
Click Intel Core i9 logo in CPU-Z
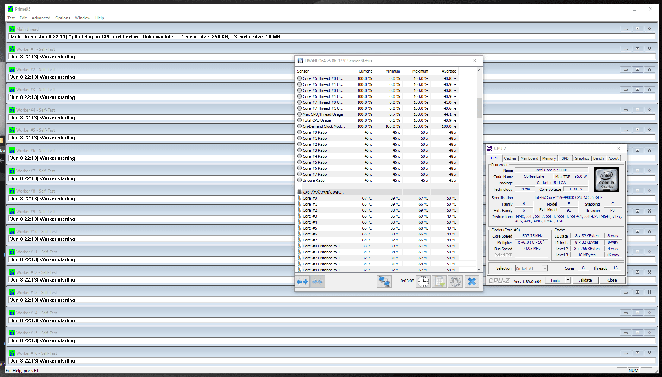(x=606, y=180)
